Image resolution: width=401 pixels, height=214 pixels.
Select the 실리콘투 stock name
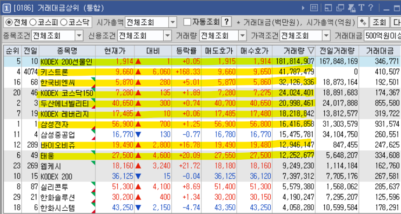pyautogui.click(x=54, y=187)
